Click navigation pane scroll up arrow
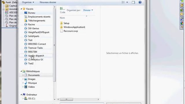This screenshot has width=185, height=104. (x=54, y=7)
